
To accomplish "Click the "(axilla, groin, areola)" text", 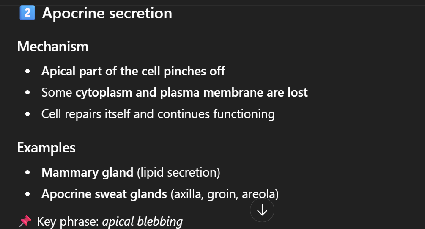I will (225, 194).
